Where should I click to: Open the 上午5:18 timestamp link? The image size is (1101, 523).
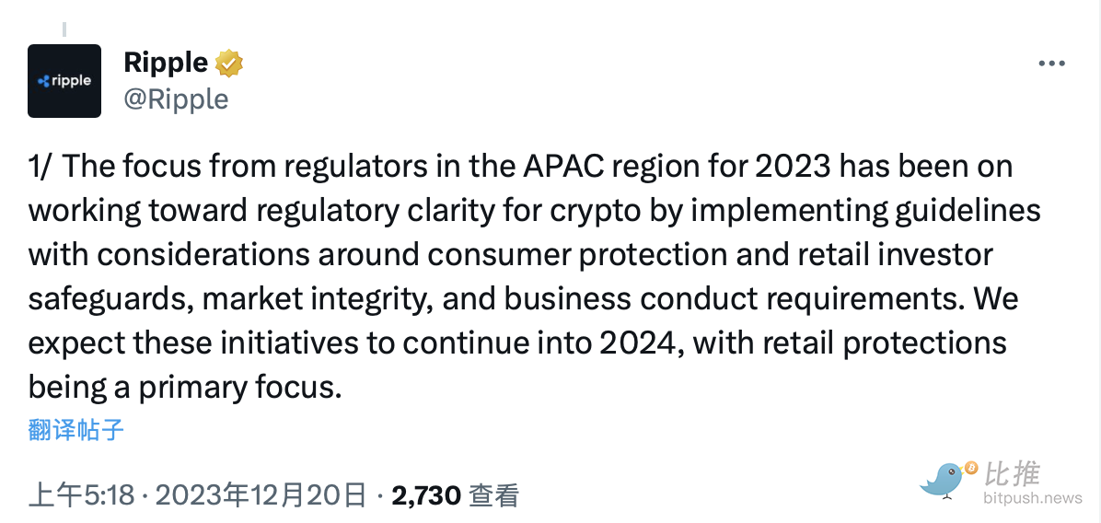(81, 495)
